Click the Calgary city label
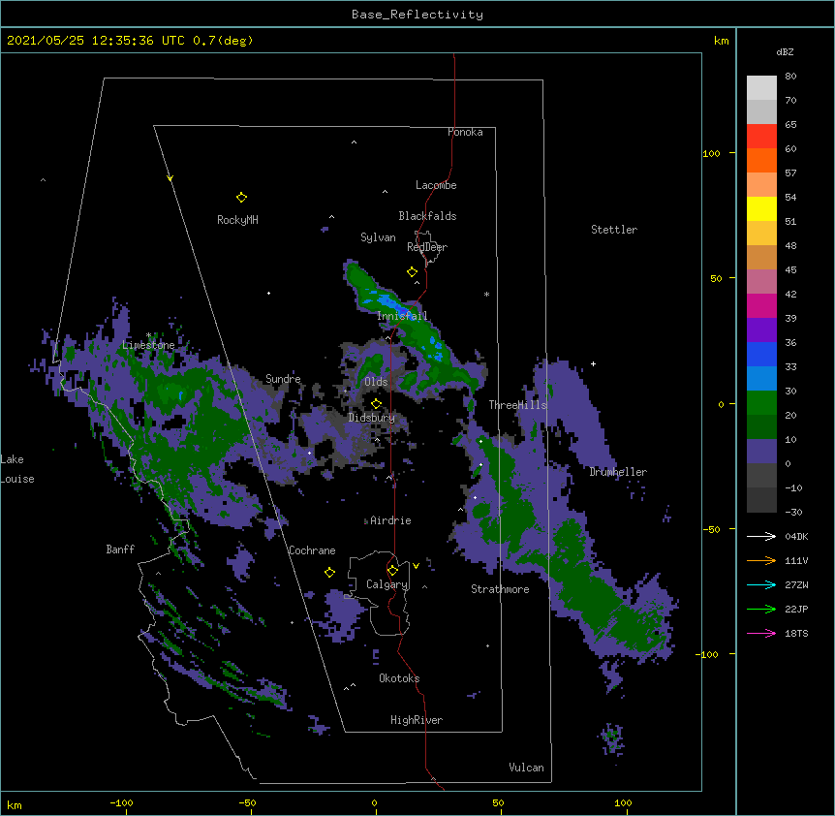This screenshot has width=835, height=816. tap(387, 584)
